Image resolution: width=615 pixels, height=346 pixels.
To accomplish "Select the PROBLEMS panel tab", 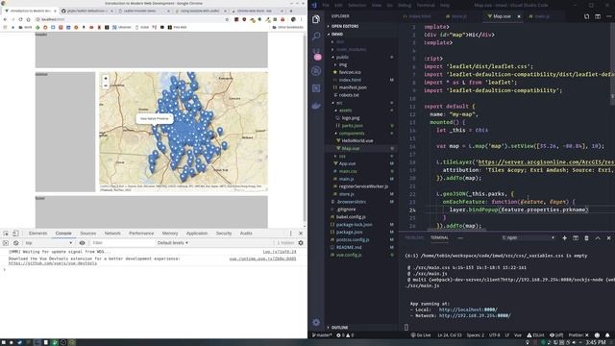I will pos(414,237).
